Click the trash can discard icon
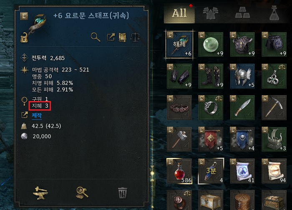Image resolution: width=292 pixels, height=210 pixels. tap(123, 193)
